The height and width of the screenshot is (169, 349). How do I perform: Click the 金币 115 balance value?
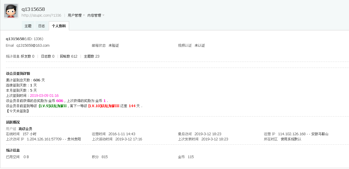coord(191,157)
